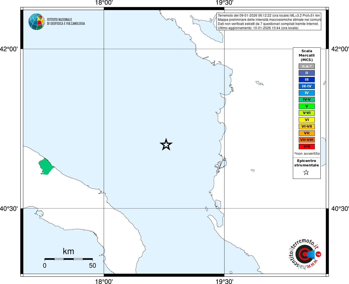Screen dimensions: 349x284
Task: Select the IV intensity legend swatch
Action: [307, 93]
